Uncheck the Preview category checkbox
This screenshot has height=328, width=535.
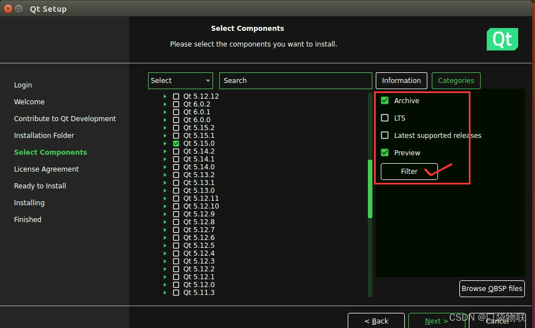[x=385, y=153]
